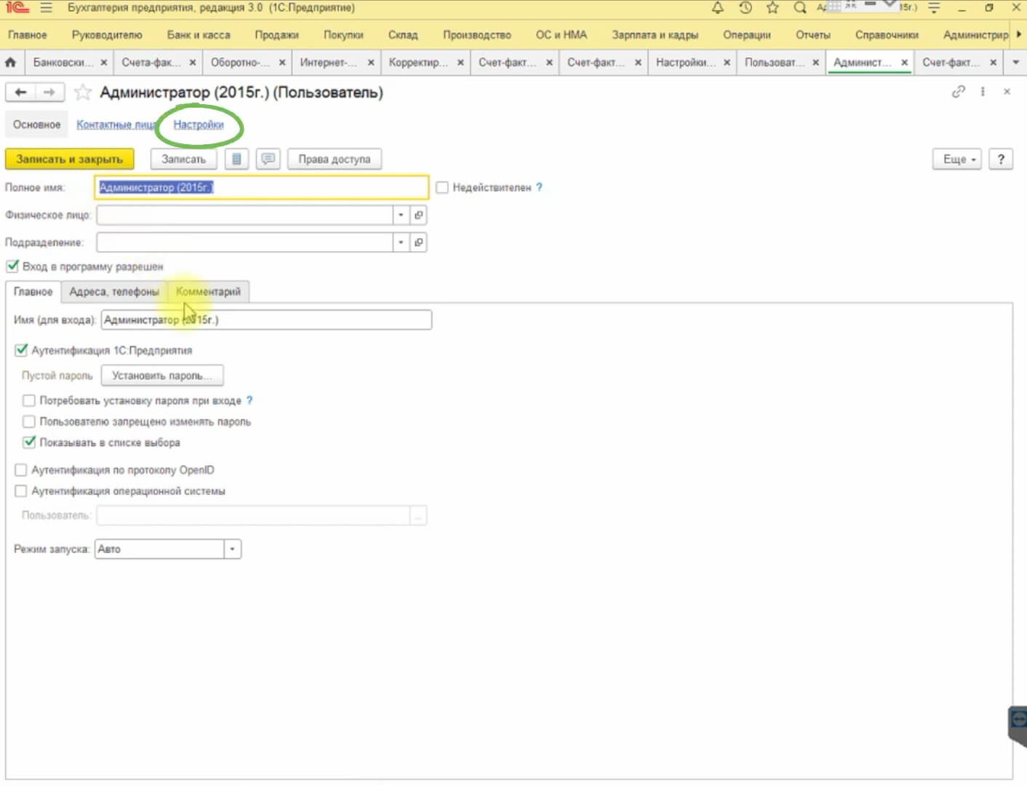Open title bar settings dropdown icon
1027x786 pixels.
[935, 8]
